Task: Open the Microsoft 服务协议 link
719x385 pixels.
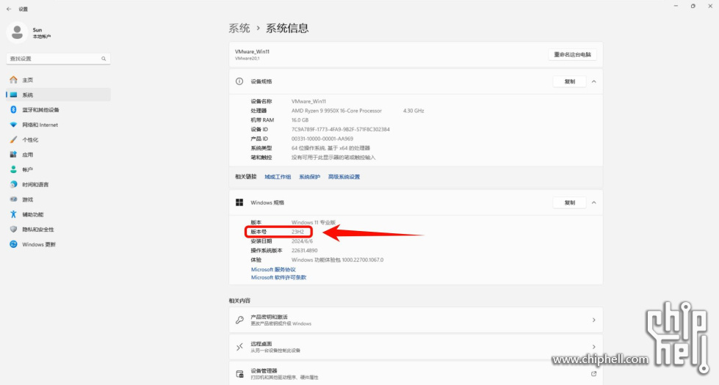Action: pyautogui.click(x=273, y=270)
